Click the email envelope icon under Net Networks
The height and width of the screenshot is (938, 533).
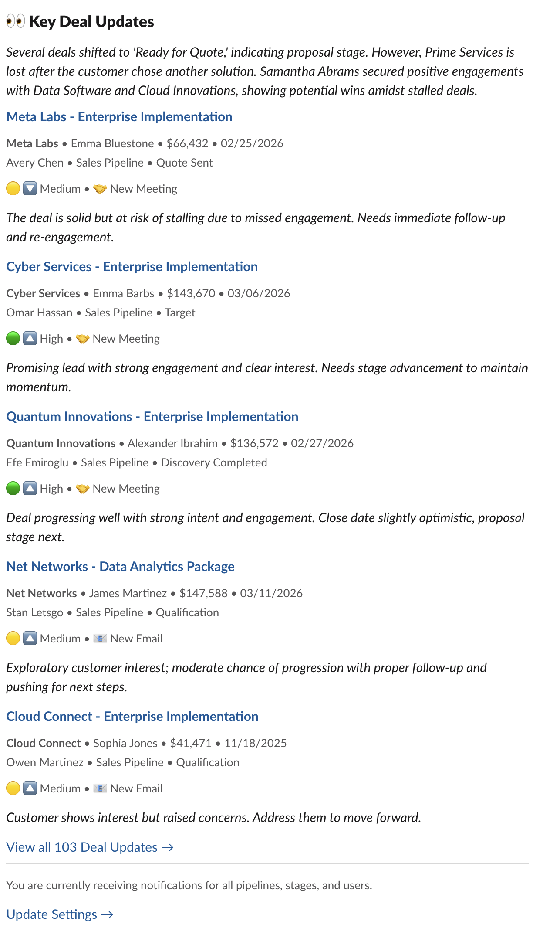click(x=100, y=639)
